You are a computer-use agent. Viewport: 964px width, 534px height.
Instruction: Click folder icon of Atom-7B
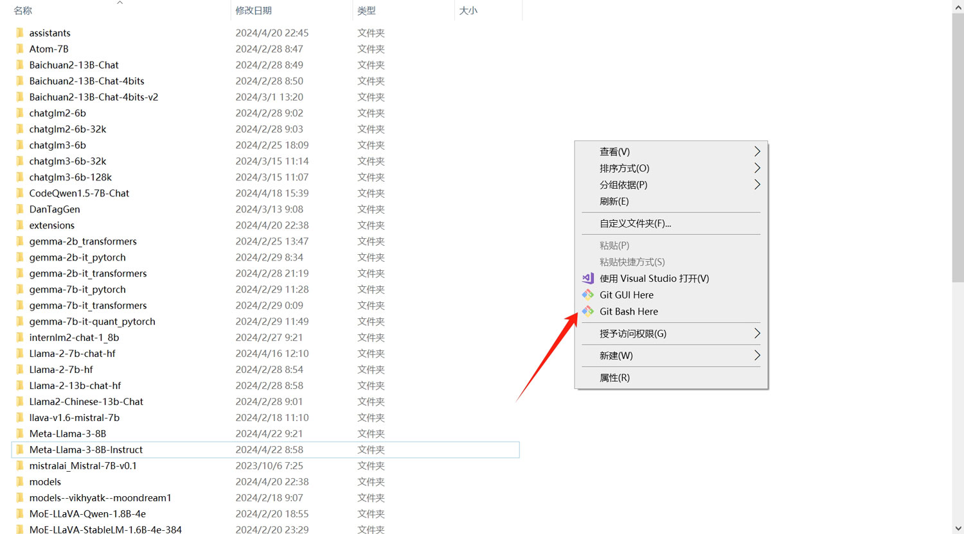pyautogui.click(x=20, y=49)
